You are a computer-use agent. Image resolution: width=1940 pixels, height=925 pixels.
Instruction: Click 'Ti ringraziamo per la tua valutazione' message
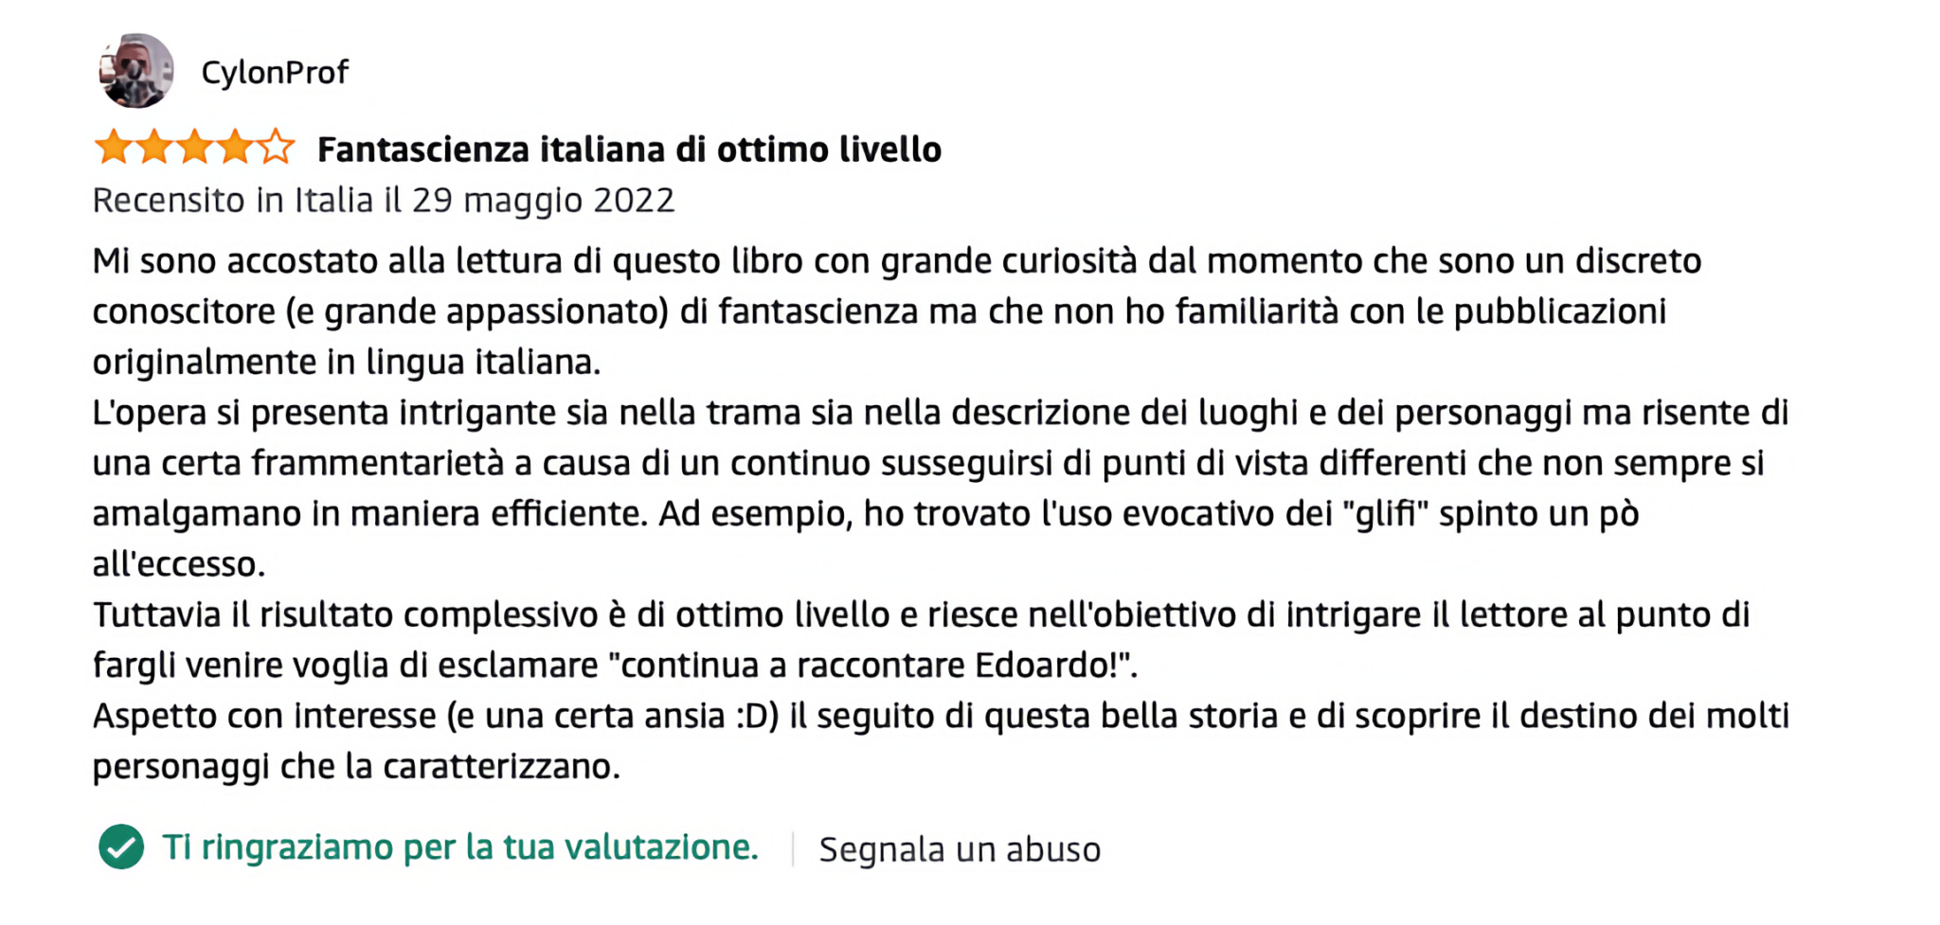[x=460, y=847]
